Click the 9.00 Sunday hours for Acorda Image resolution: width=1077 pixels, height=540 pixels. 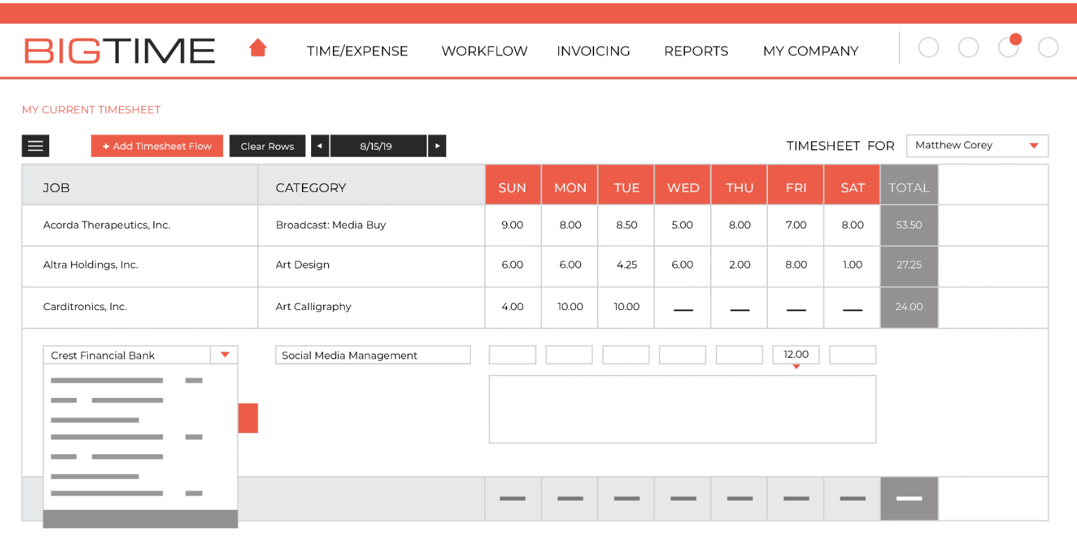pyautogui.click(x=512, y=225)
